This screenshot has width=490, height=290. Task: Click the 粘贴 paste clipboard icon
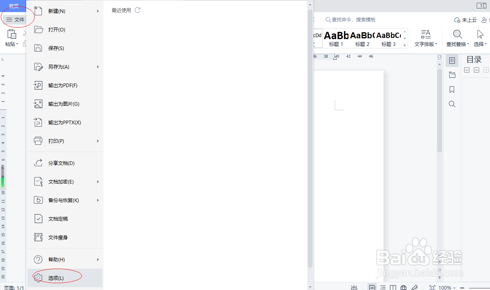(x=12, y=34)
